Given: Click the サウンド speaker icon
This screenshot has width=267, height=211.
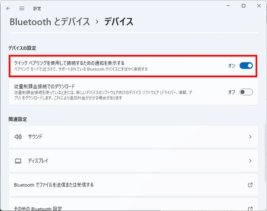Looking at the screenshot, I should (x=18, y=137).
